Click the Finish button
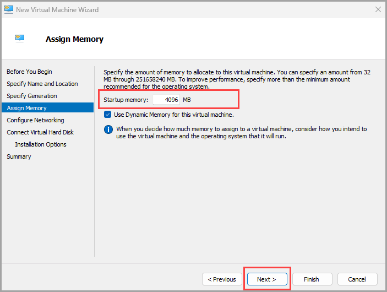 tap(312, 279)
